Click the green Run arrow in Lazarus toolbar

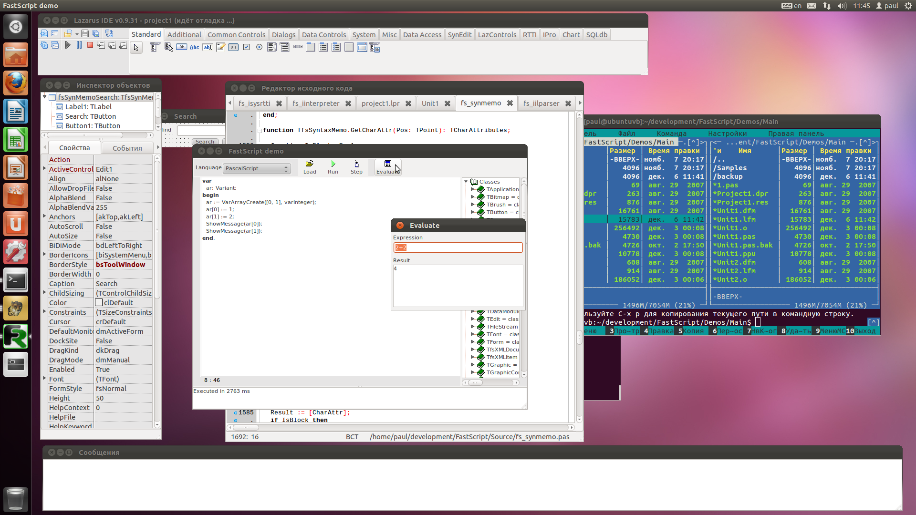point(68,45)
